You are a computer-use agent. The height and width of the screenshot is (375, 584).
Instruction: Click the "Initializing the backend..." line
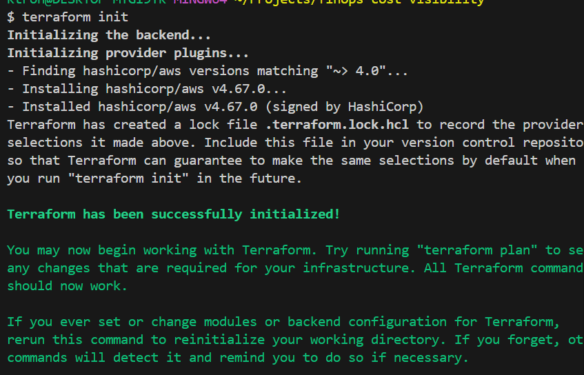(x=109, y=34)
